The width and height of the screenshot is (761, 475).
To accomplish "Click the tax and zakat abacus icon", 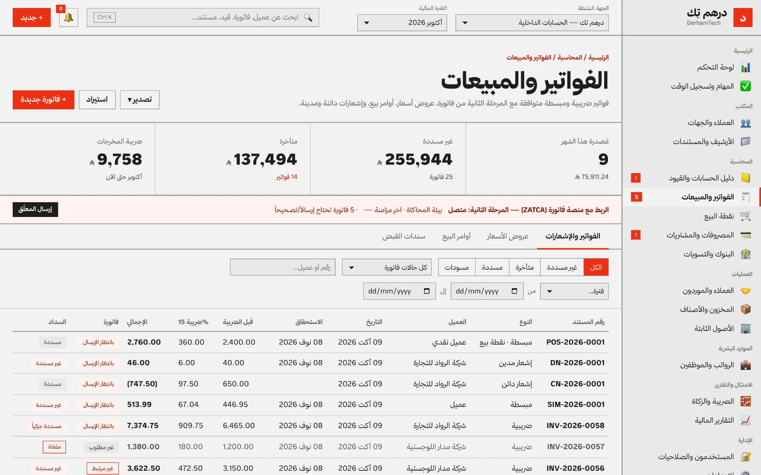I will 745,402.
